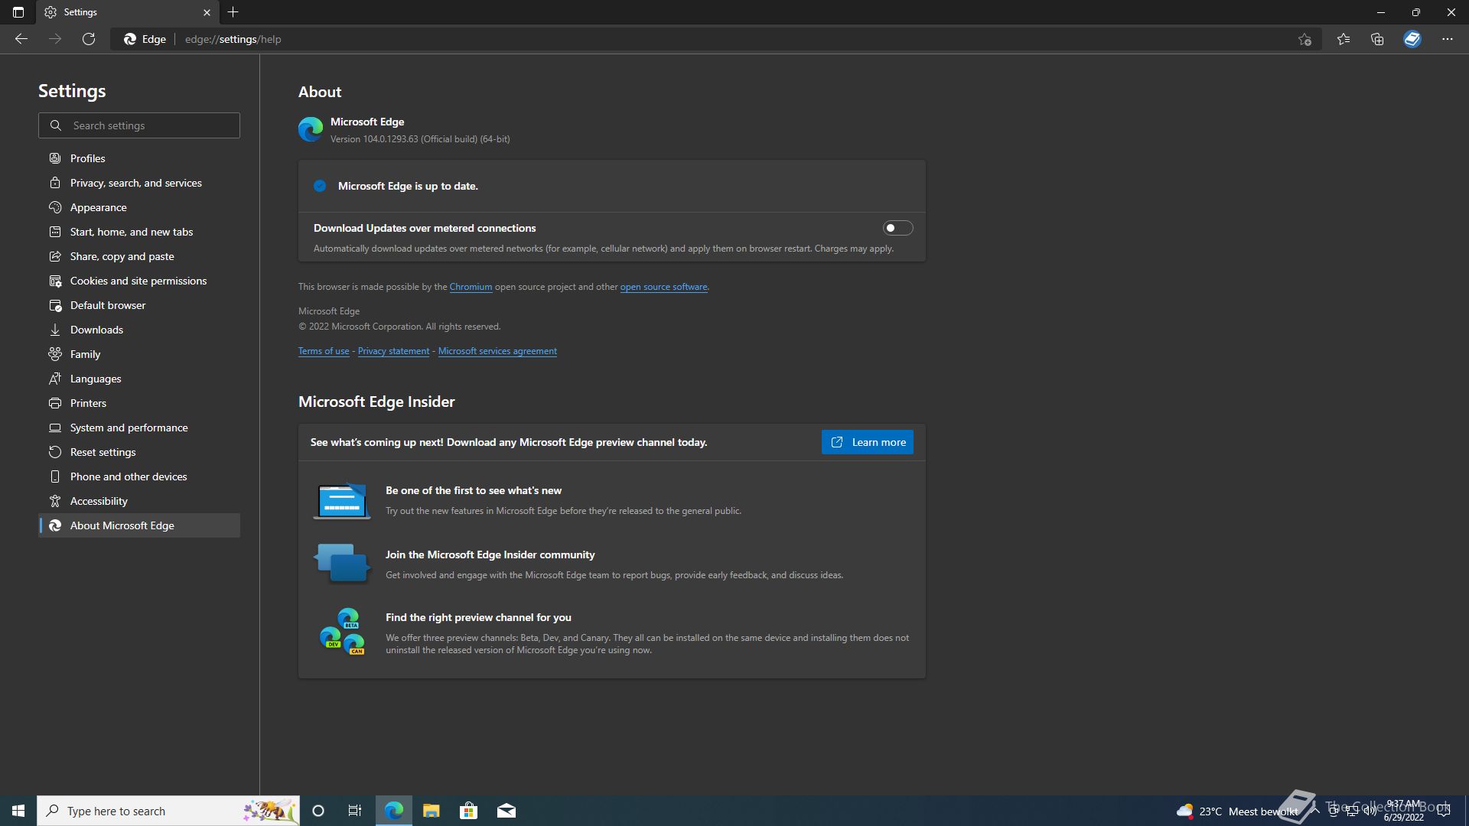Click the laptop icon for first to see
1469x826 pixels.
[341, 501]
